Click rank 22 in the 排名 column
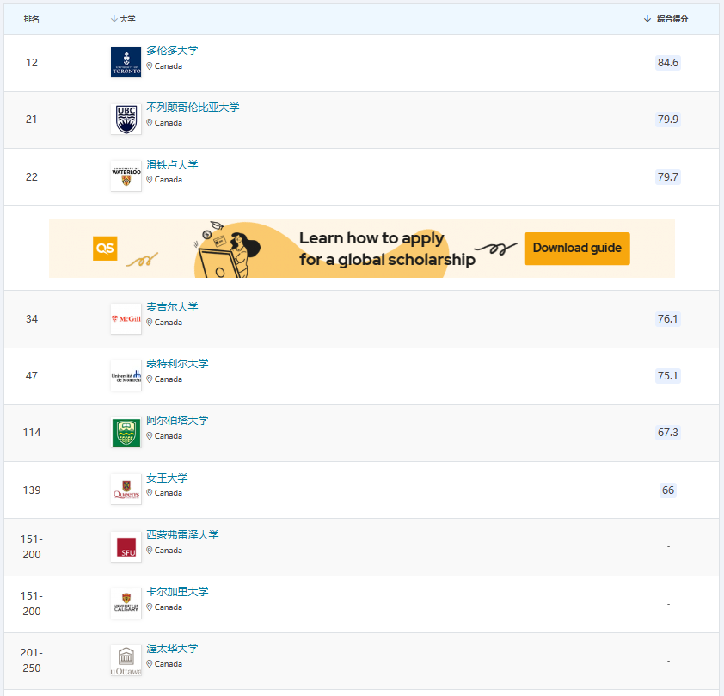724x696 pixels. pos(32,177)
